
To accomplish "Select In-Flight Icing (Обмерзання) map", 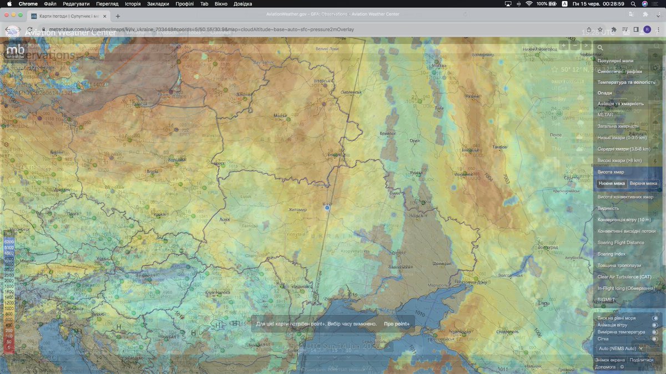I will click(626, 288).
